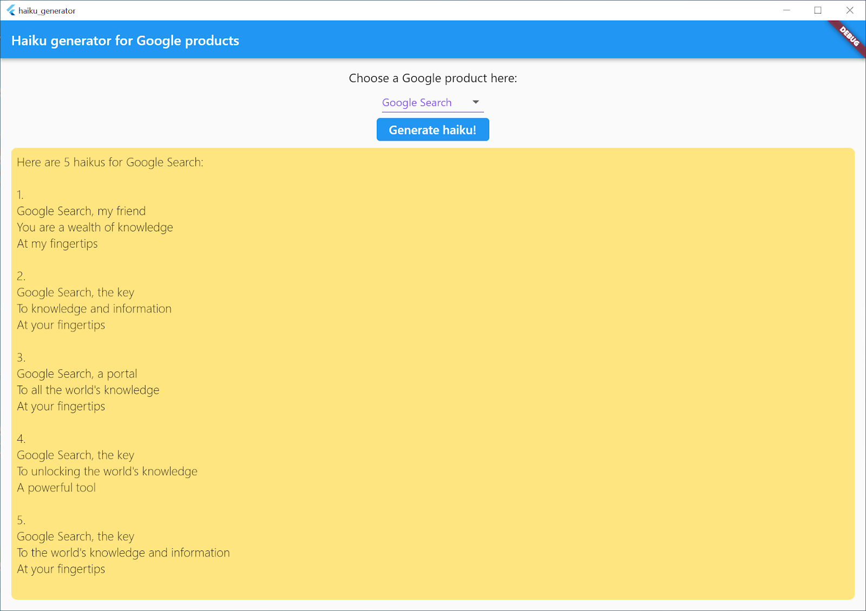Image resolution: width=866 pixels, height=611 pixels.
Task: Select the haiku_generator title text
Action: pos(46,10)
